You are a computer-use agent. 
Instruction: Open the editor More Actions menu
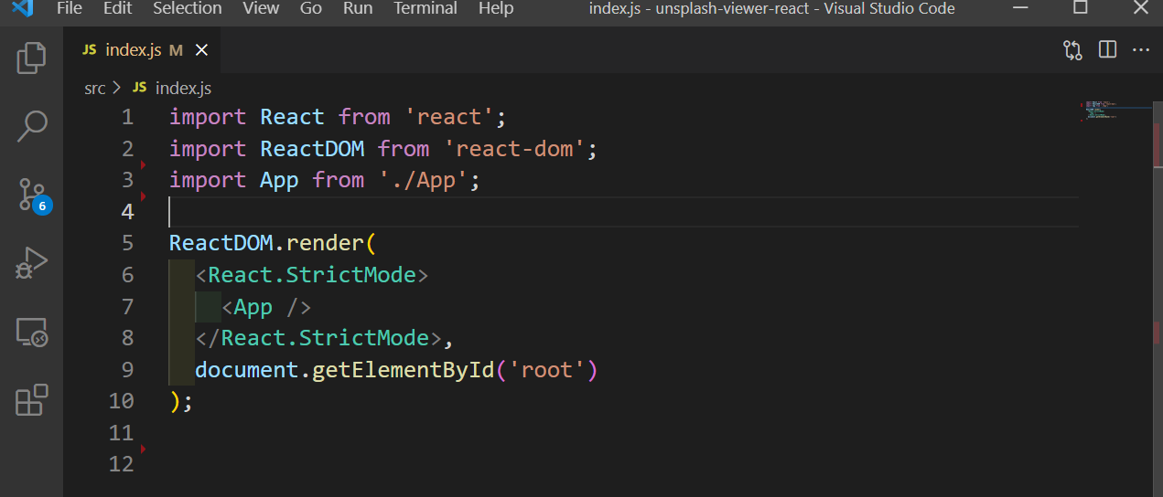point(1141,50)
